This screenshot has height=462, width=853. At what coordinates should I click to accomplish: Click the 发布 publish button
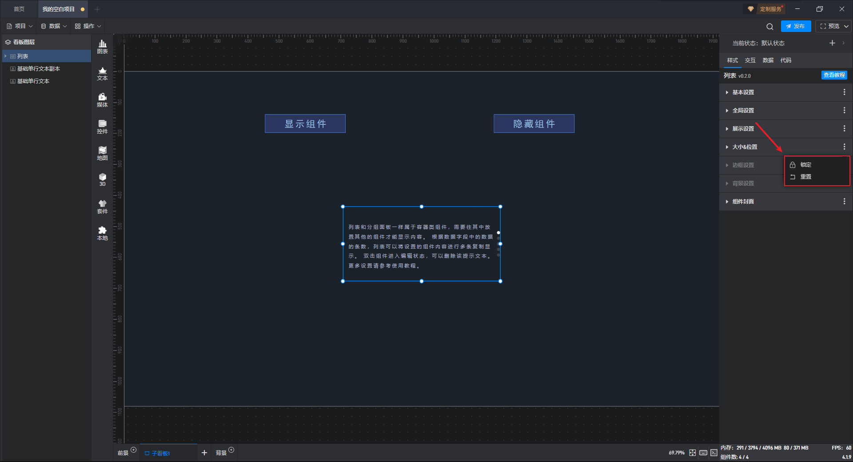tap(796, 26)
